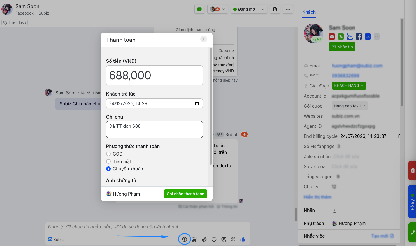416x246 pixels.
Task: Open the Nâng cao KGH plan dropdown
Action: click(349, 106)
